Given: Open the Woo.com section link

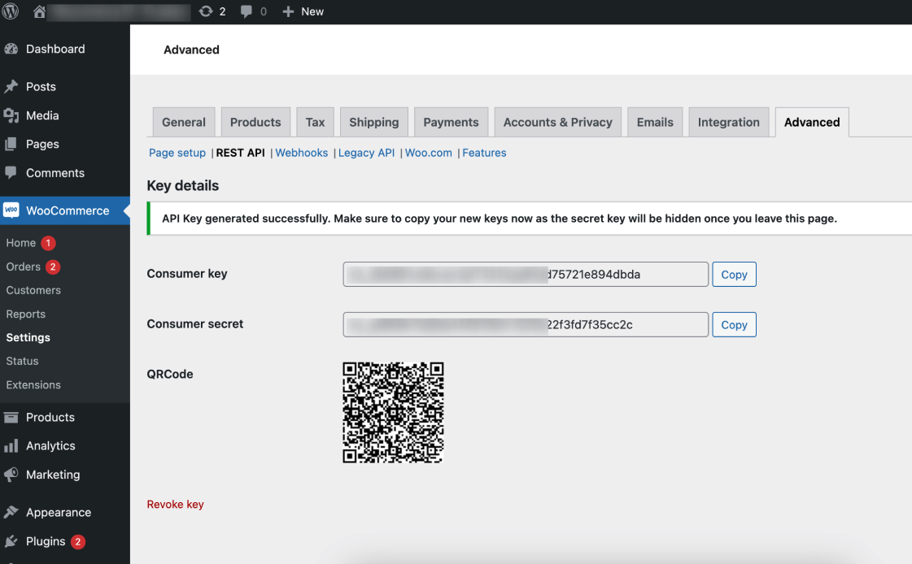Looking at the screenshot, I should click(x=428, y=153).
